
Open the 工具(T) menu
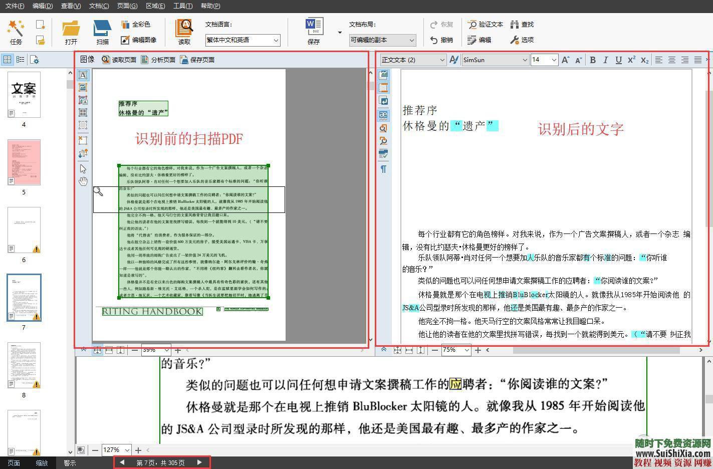click(182, 6)
